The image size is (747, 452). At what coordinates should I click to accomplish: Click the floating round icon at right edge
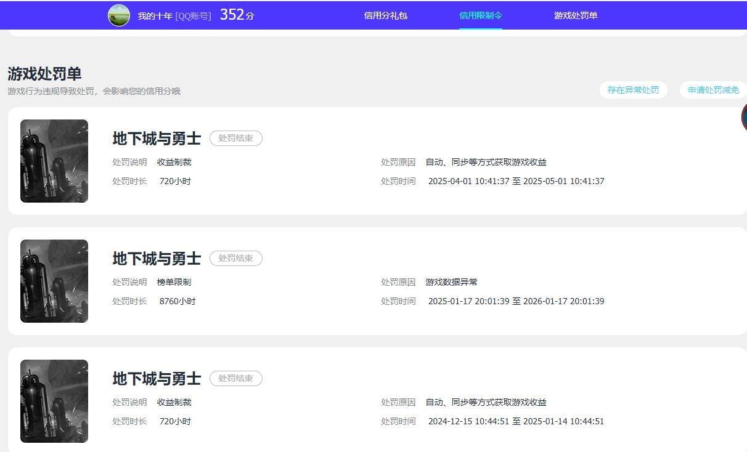click(744, 116)
